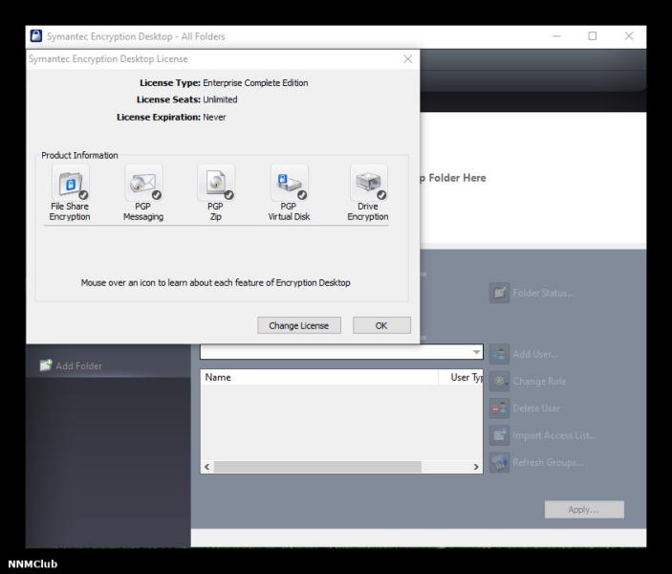Click Refresh Groups label

click(x=548, y=463)
